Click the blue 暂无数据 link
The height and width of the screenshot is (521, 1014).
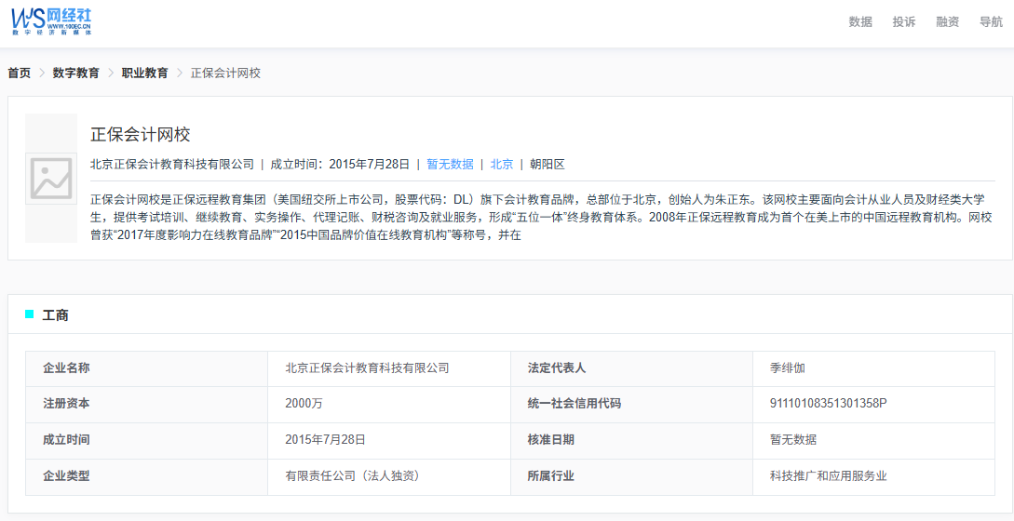[x=450, y=164]
